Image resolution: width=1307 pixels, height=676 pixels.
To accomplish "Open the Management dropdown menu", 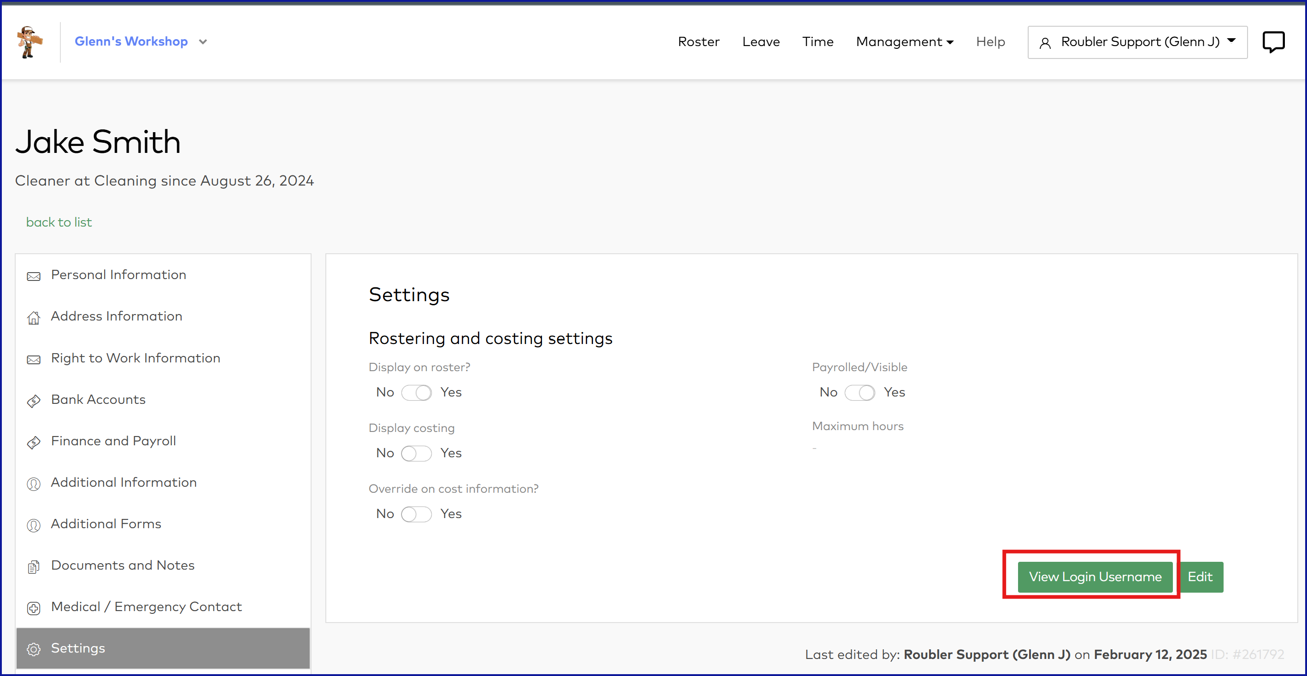I will click(x=904, y=41).
